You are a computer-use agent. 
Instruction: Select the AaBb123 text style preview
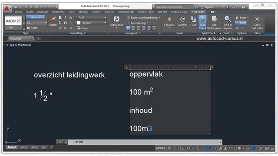13,21
